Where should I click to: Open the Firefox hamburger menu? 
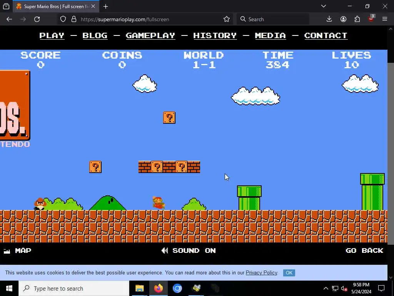(385, 19)
